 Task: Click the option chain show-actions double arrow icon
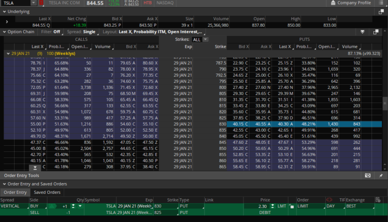(x=362, y=32)
